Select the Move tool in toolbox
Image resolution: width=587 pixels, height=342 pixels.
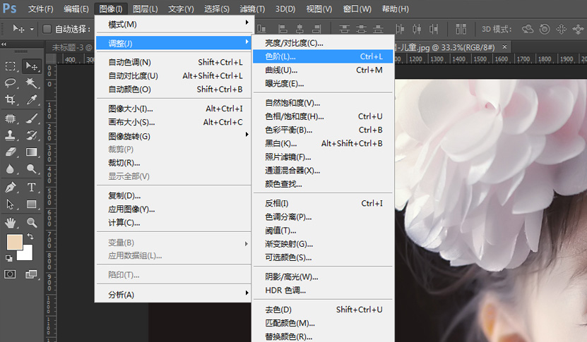(32, 66)
